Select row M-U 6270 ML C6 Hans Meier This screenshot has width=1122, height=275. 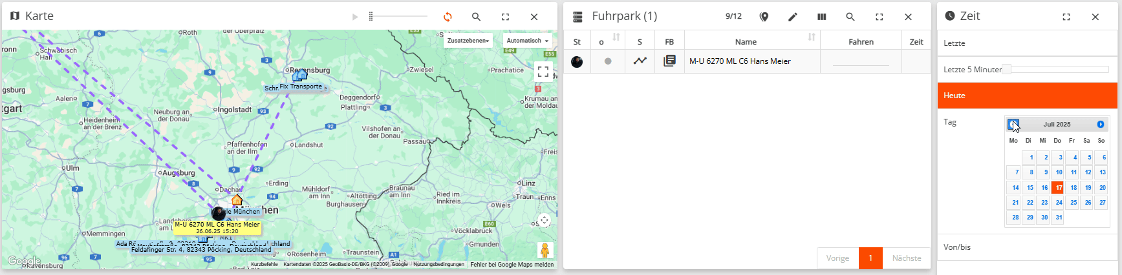click(x=747, y=61)
